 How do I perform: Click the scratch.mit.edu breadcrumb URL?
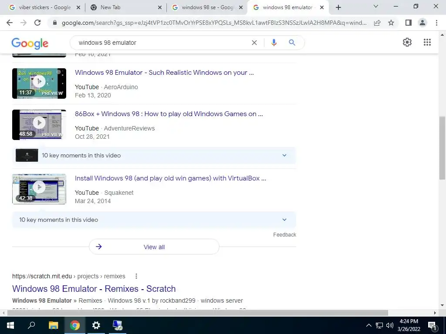tap(68, 276)
